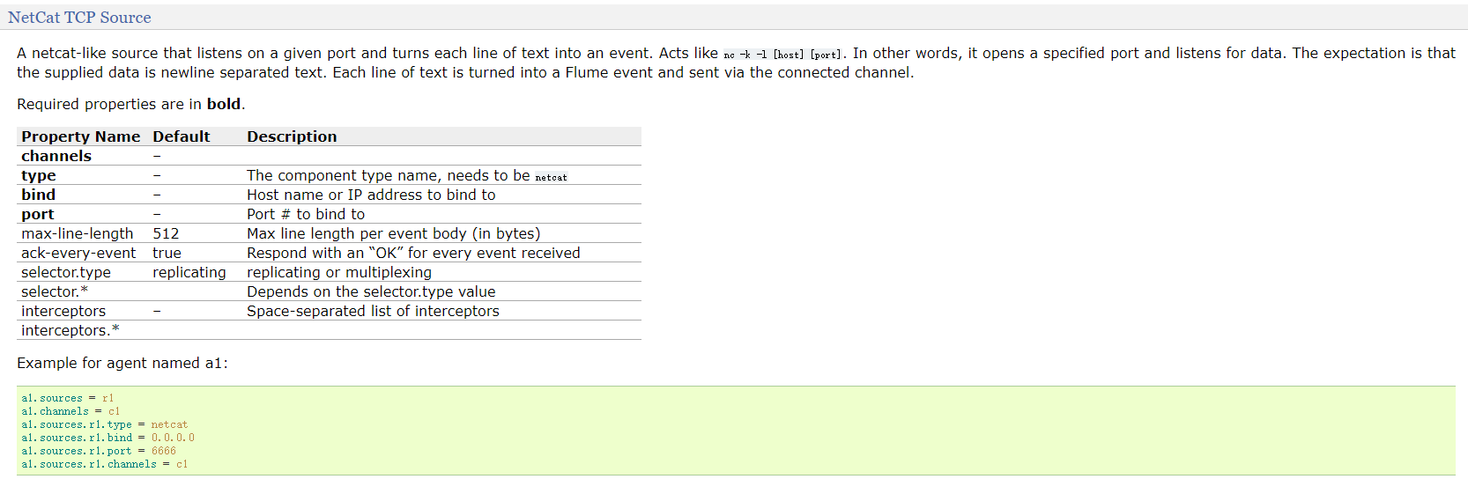Click the 6666 port value in code
Viewport: 1468px width, 479px height.
[x=164, y=451]
